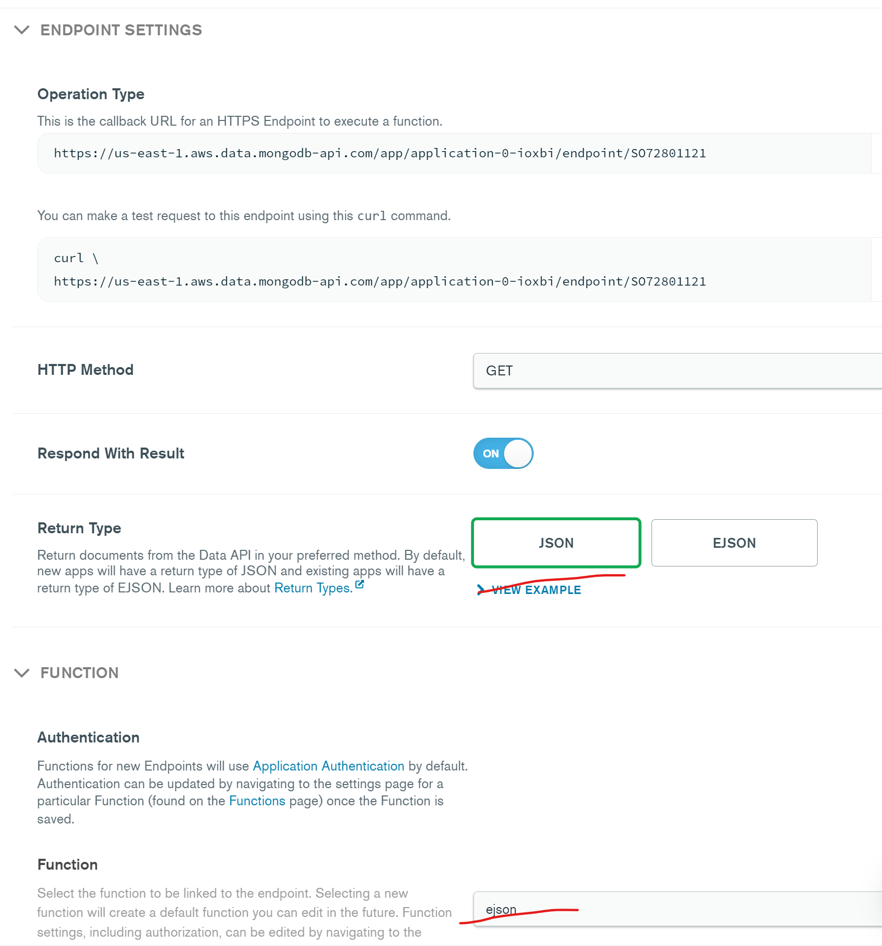Click external-link icon beside Return Types

pos(359,585)
